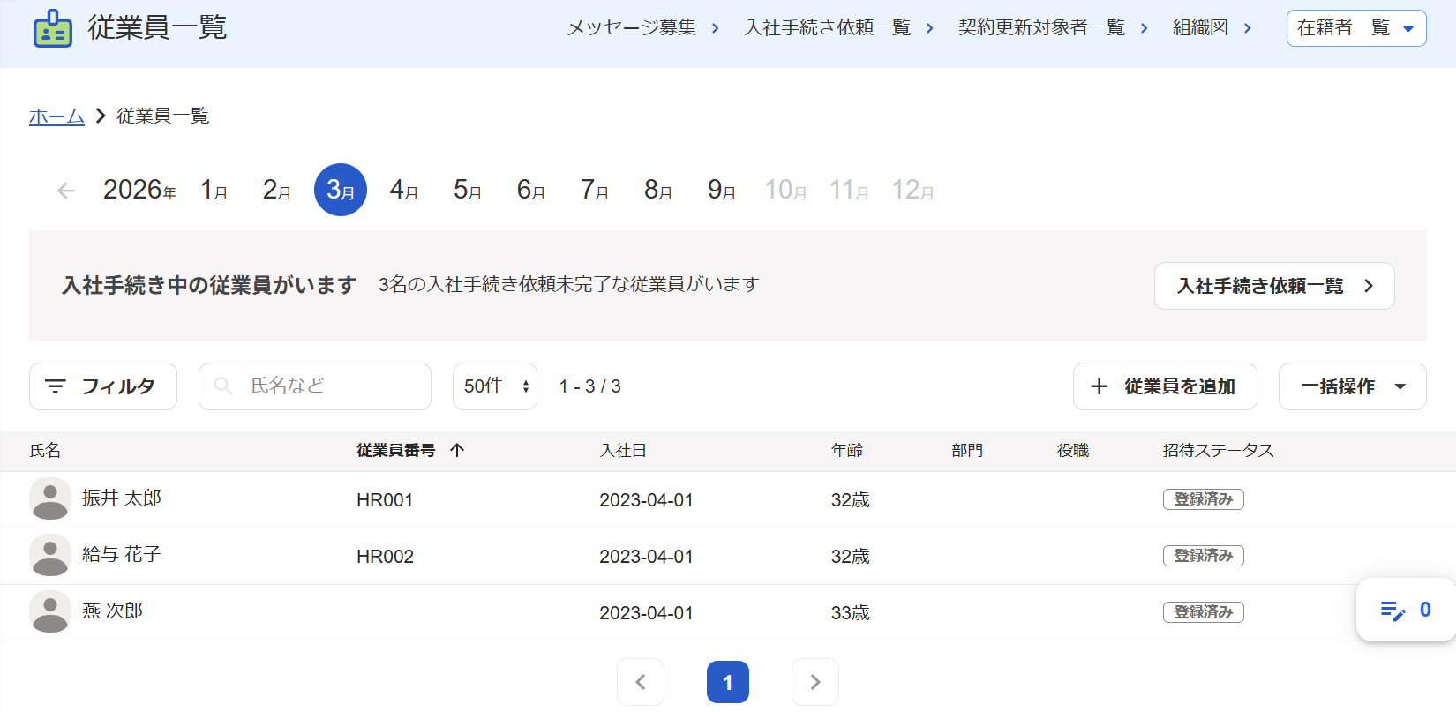This screenshot has height=712, width=1456.
Task: Select 9月 in month selector
Action: tap(722, 190)
